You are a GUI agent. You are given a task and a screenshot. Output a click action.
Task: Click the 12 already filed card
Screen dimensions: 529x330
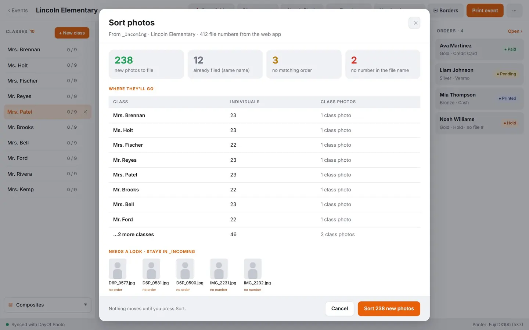[x=225, y=64]
